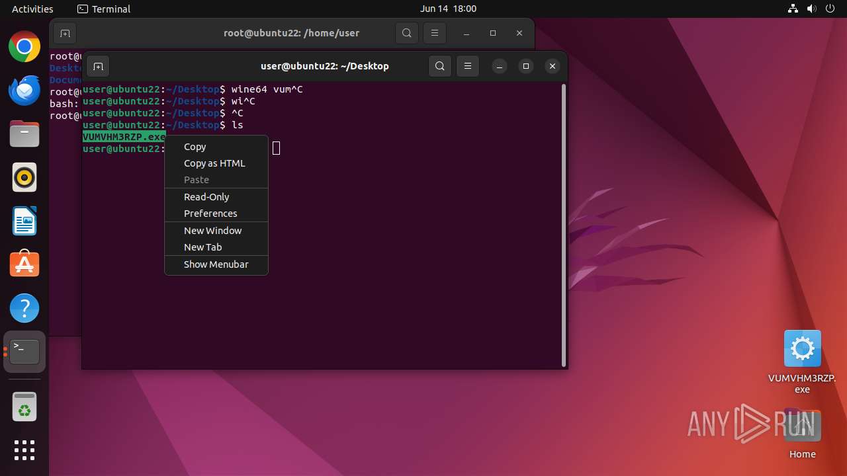Close the user@ubuntu22 terminal window
The image size is (847, 476).
(553, 66)
